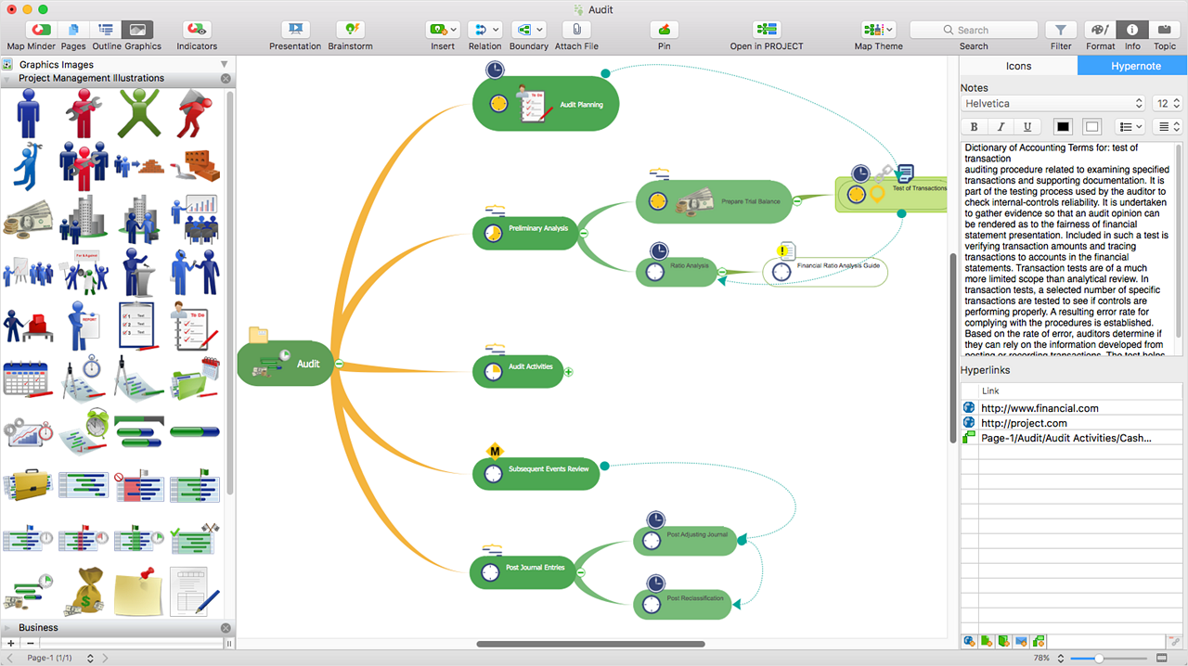Click the black text color swatch

pyautogui.click(x=1063, y=127)
